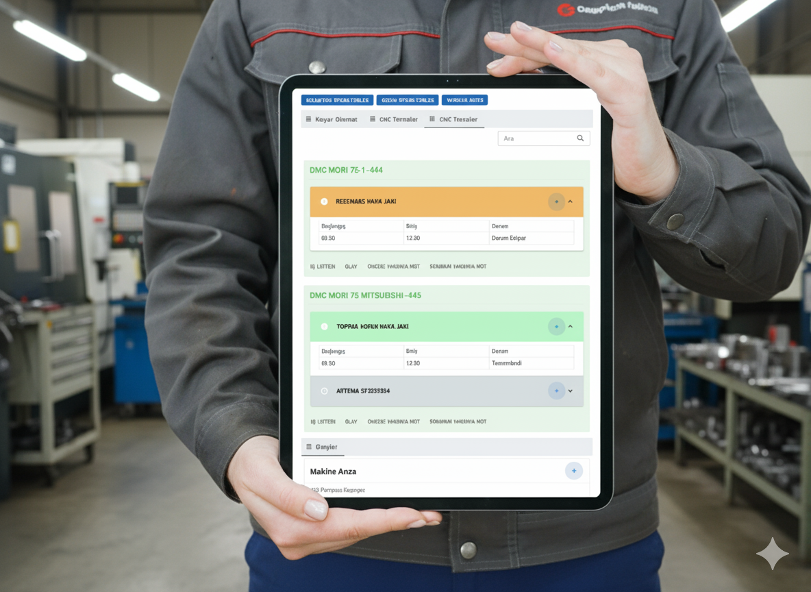Toggle the round status indicator on ARTEMA row
The width and height of the screenshot is (811, 592).
(325, 391)
